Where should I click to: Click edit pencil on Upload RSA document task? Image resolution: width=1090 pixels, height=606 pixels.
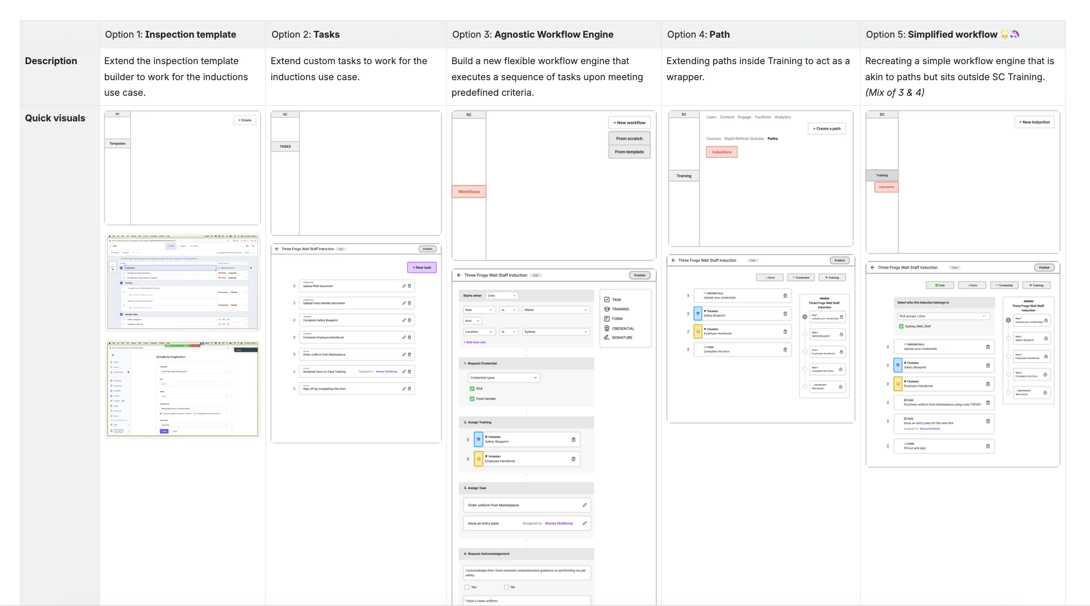click(404, 286)
